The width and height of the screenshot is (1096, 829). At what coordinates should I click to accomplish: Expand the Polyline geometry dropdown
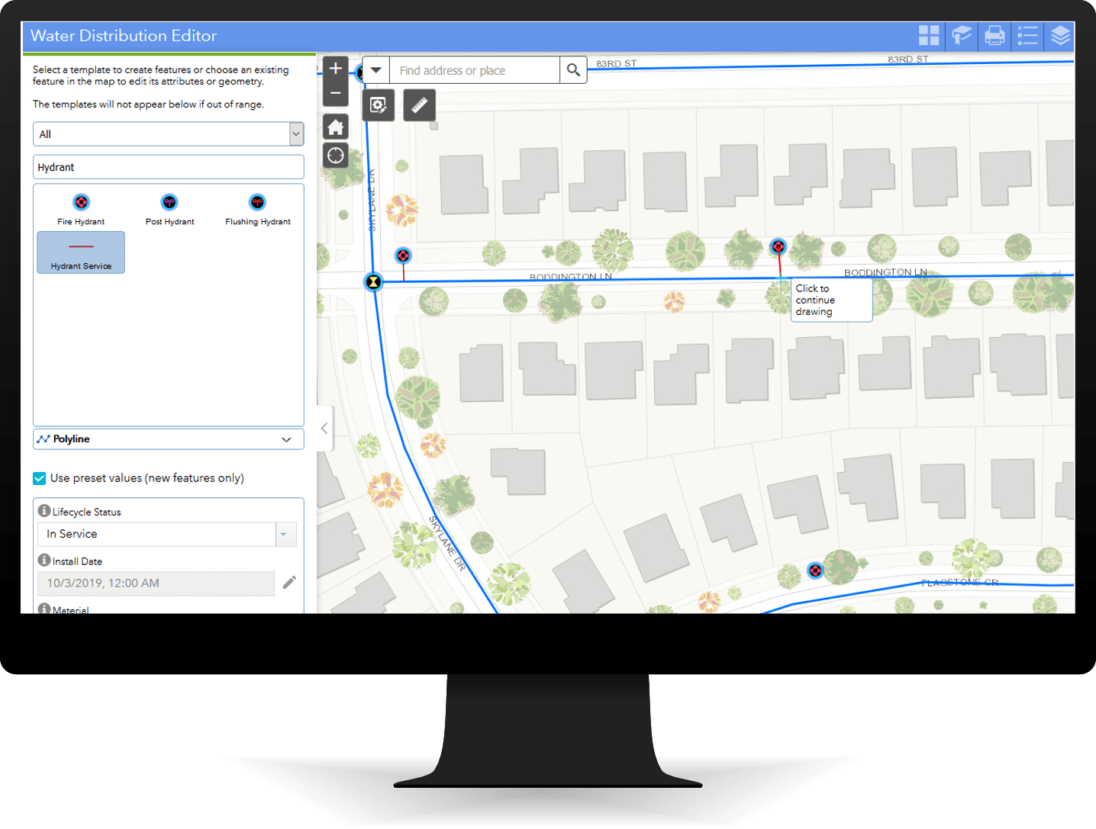pyautogui.click(x=287, y=439)
